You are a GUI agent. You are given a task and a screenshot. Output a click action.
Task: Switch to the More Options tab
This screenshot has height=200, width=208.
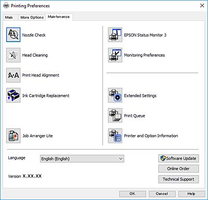(x=32, y=17)
